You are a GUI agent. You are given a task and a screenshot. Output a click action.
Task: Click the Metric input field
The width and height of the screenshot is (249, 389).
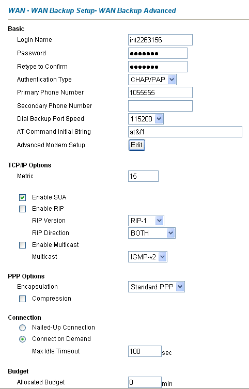click(143, 176)
